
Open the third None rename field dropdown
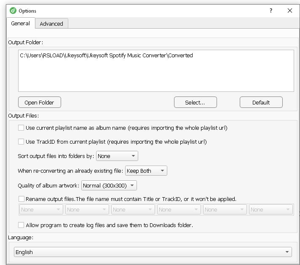(133, 209)
